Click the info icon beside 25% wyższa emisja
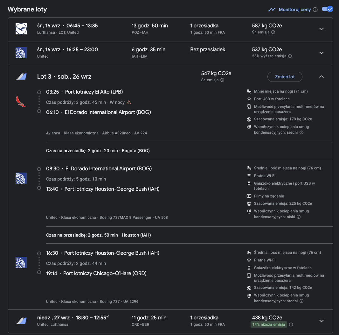Viewport: 339px width, 335px height. (290, 56)
